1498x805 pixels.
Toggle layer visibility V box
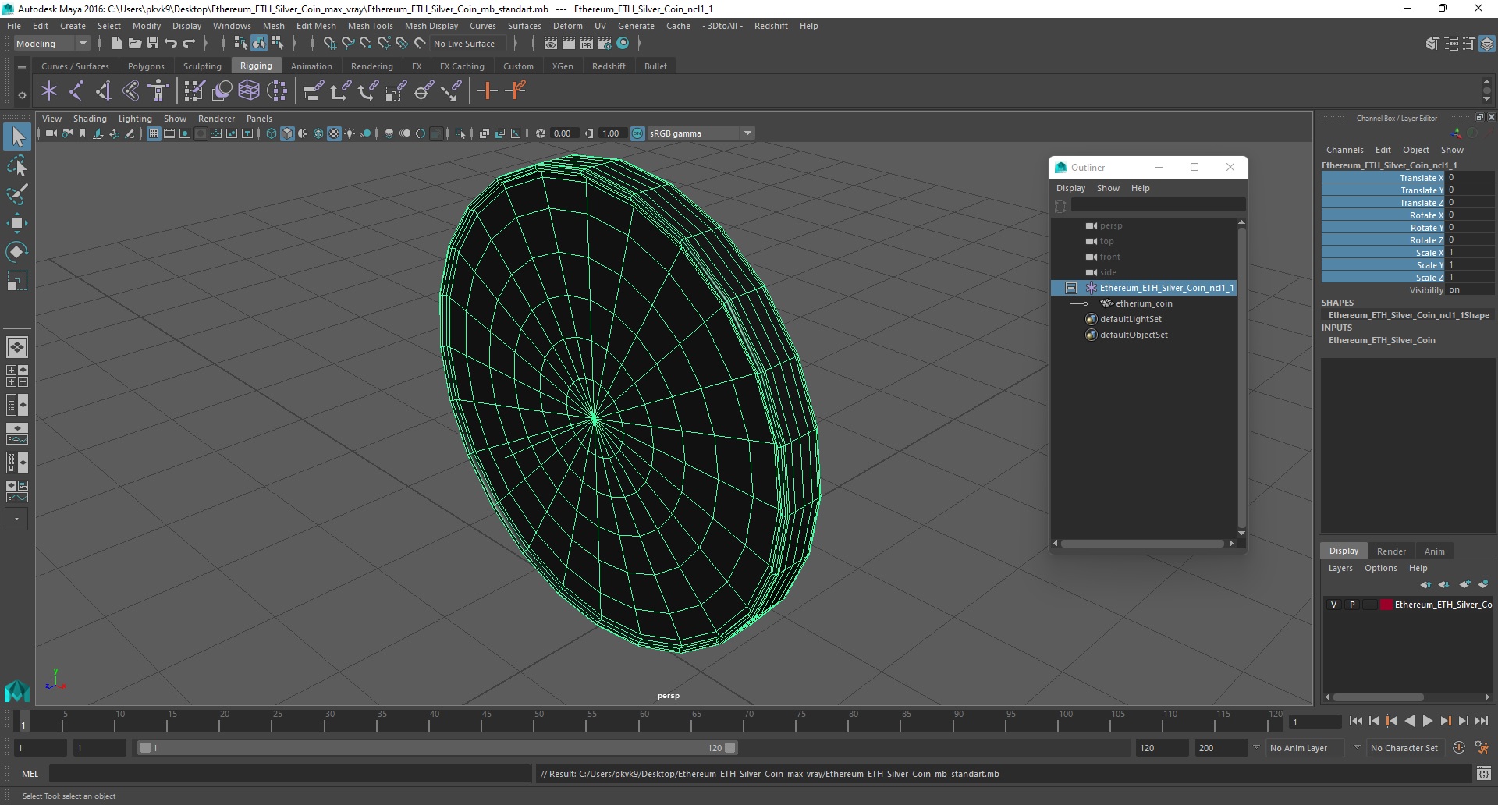point(1333,605)
